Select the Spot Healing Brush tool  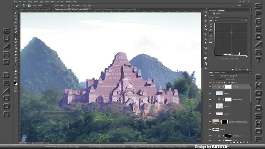(16, 32)
